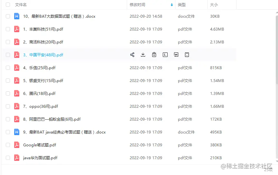The image size is (278, 175).
Task: Click the Word icon of 9、最新BAT java经典必考面试题
Action: [x=17, y=132]
